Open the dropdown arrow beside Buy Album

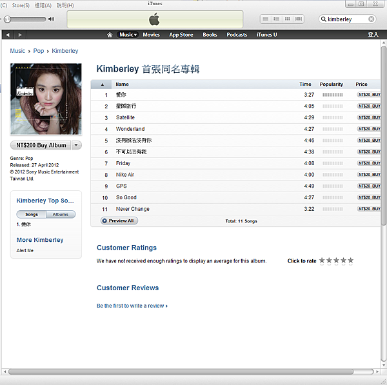click(77, 145)
